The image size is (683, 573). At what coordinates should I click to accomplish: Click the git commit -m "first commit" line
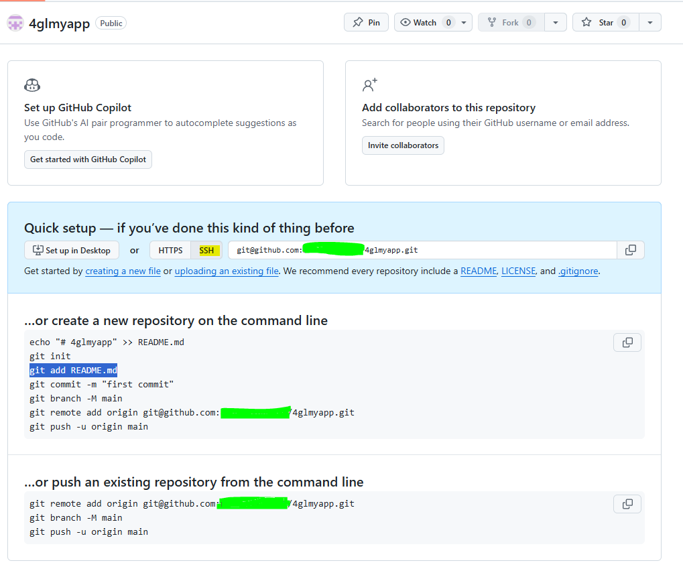101,385
